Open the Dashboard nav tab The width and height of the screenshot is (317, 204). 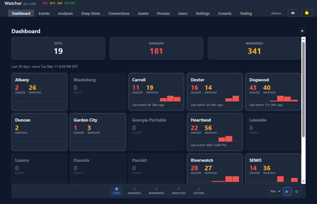[x=21, y=14]
